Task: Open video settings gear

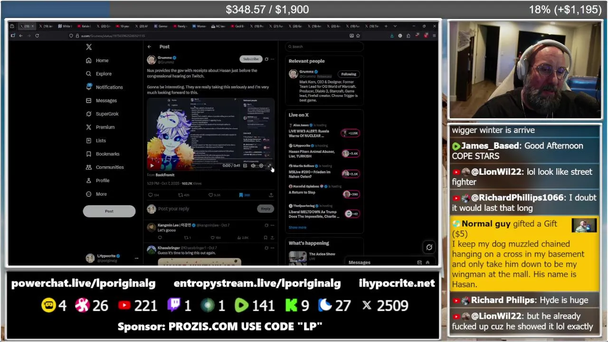Action: click(261, 166)
